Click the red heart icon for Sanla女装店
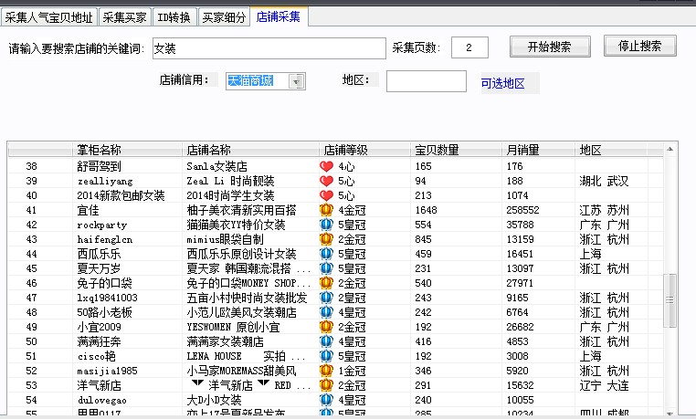The width and height of the screenshot is (696, 419). click(x=327, y=167)
